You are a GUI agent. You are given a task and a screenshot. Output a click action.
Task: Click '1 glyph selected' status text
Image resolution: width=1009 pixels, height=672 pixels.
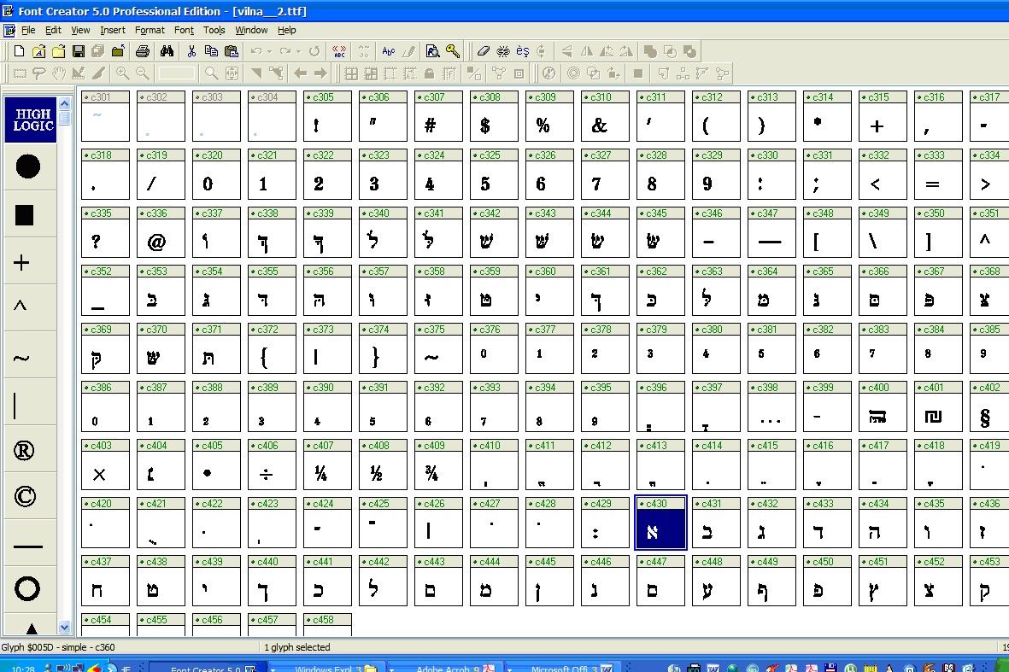(x=297, y=647)
